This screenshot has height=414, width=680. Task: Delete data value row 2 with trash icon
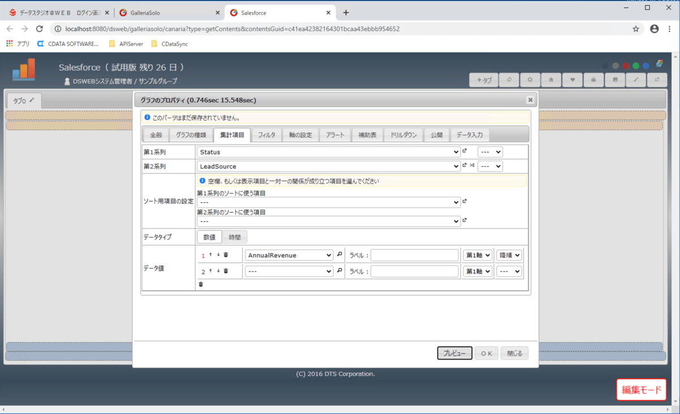226,271
